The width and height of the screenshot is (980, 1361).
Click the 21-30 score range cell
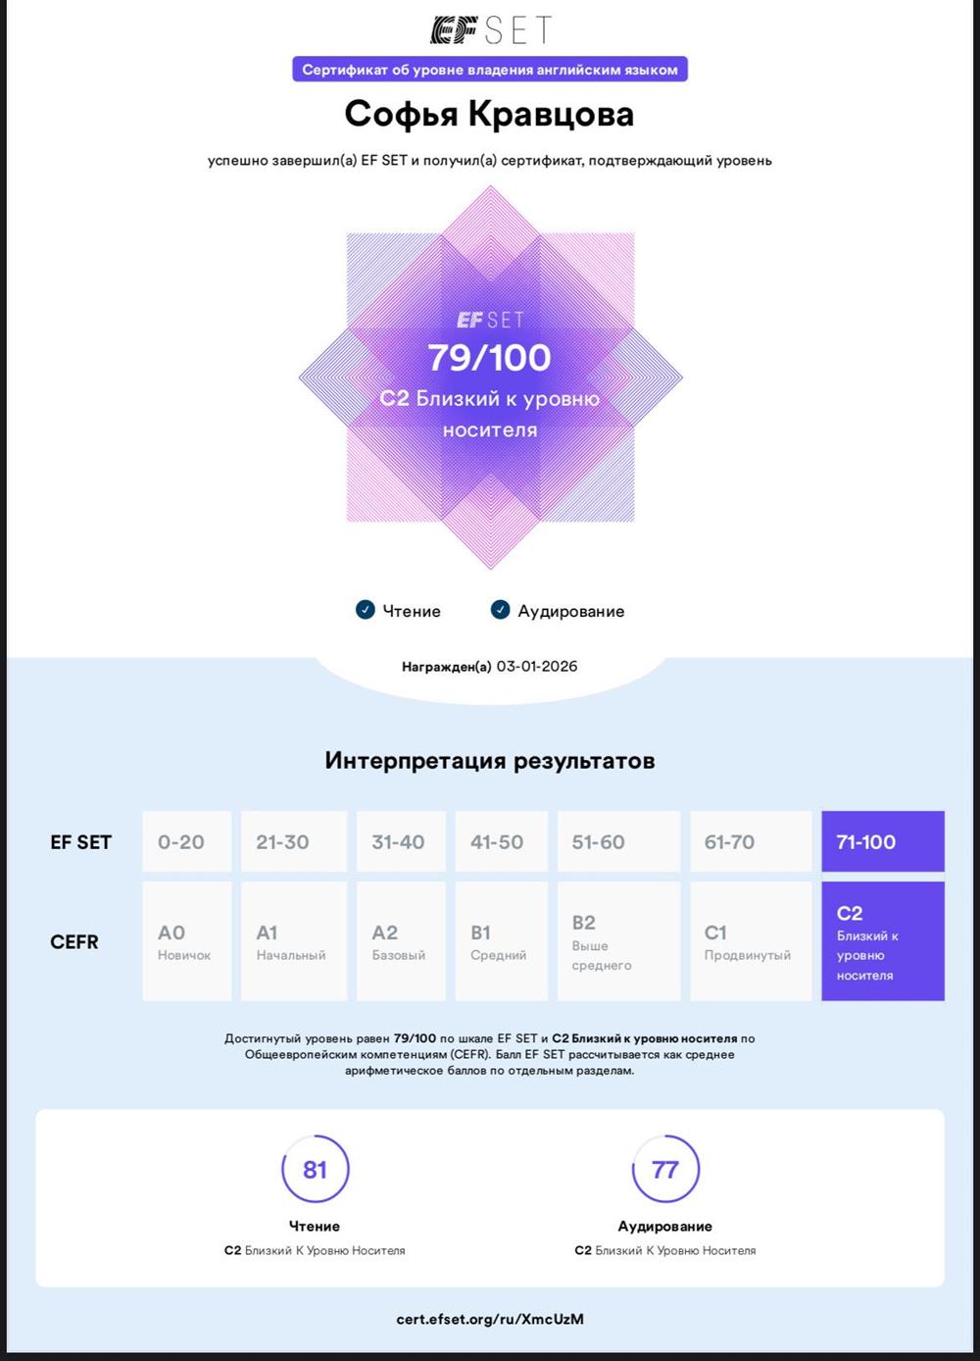point(294,841)
